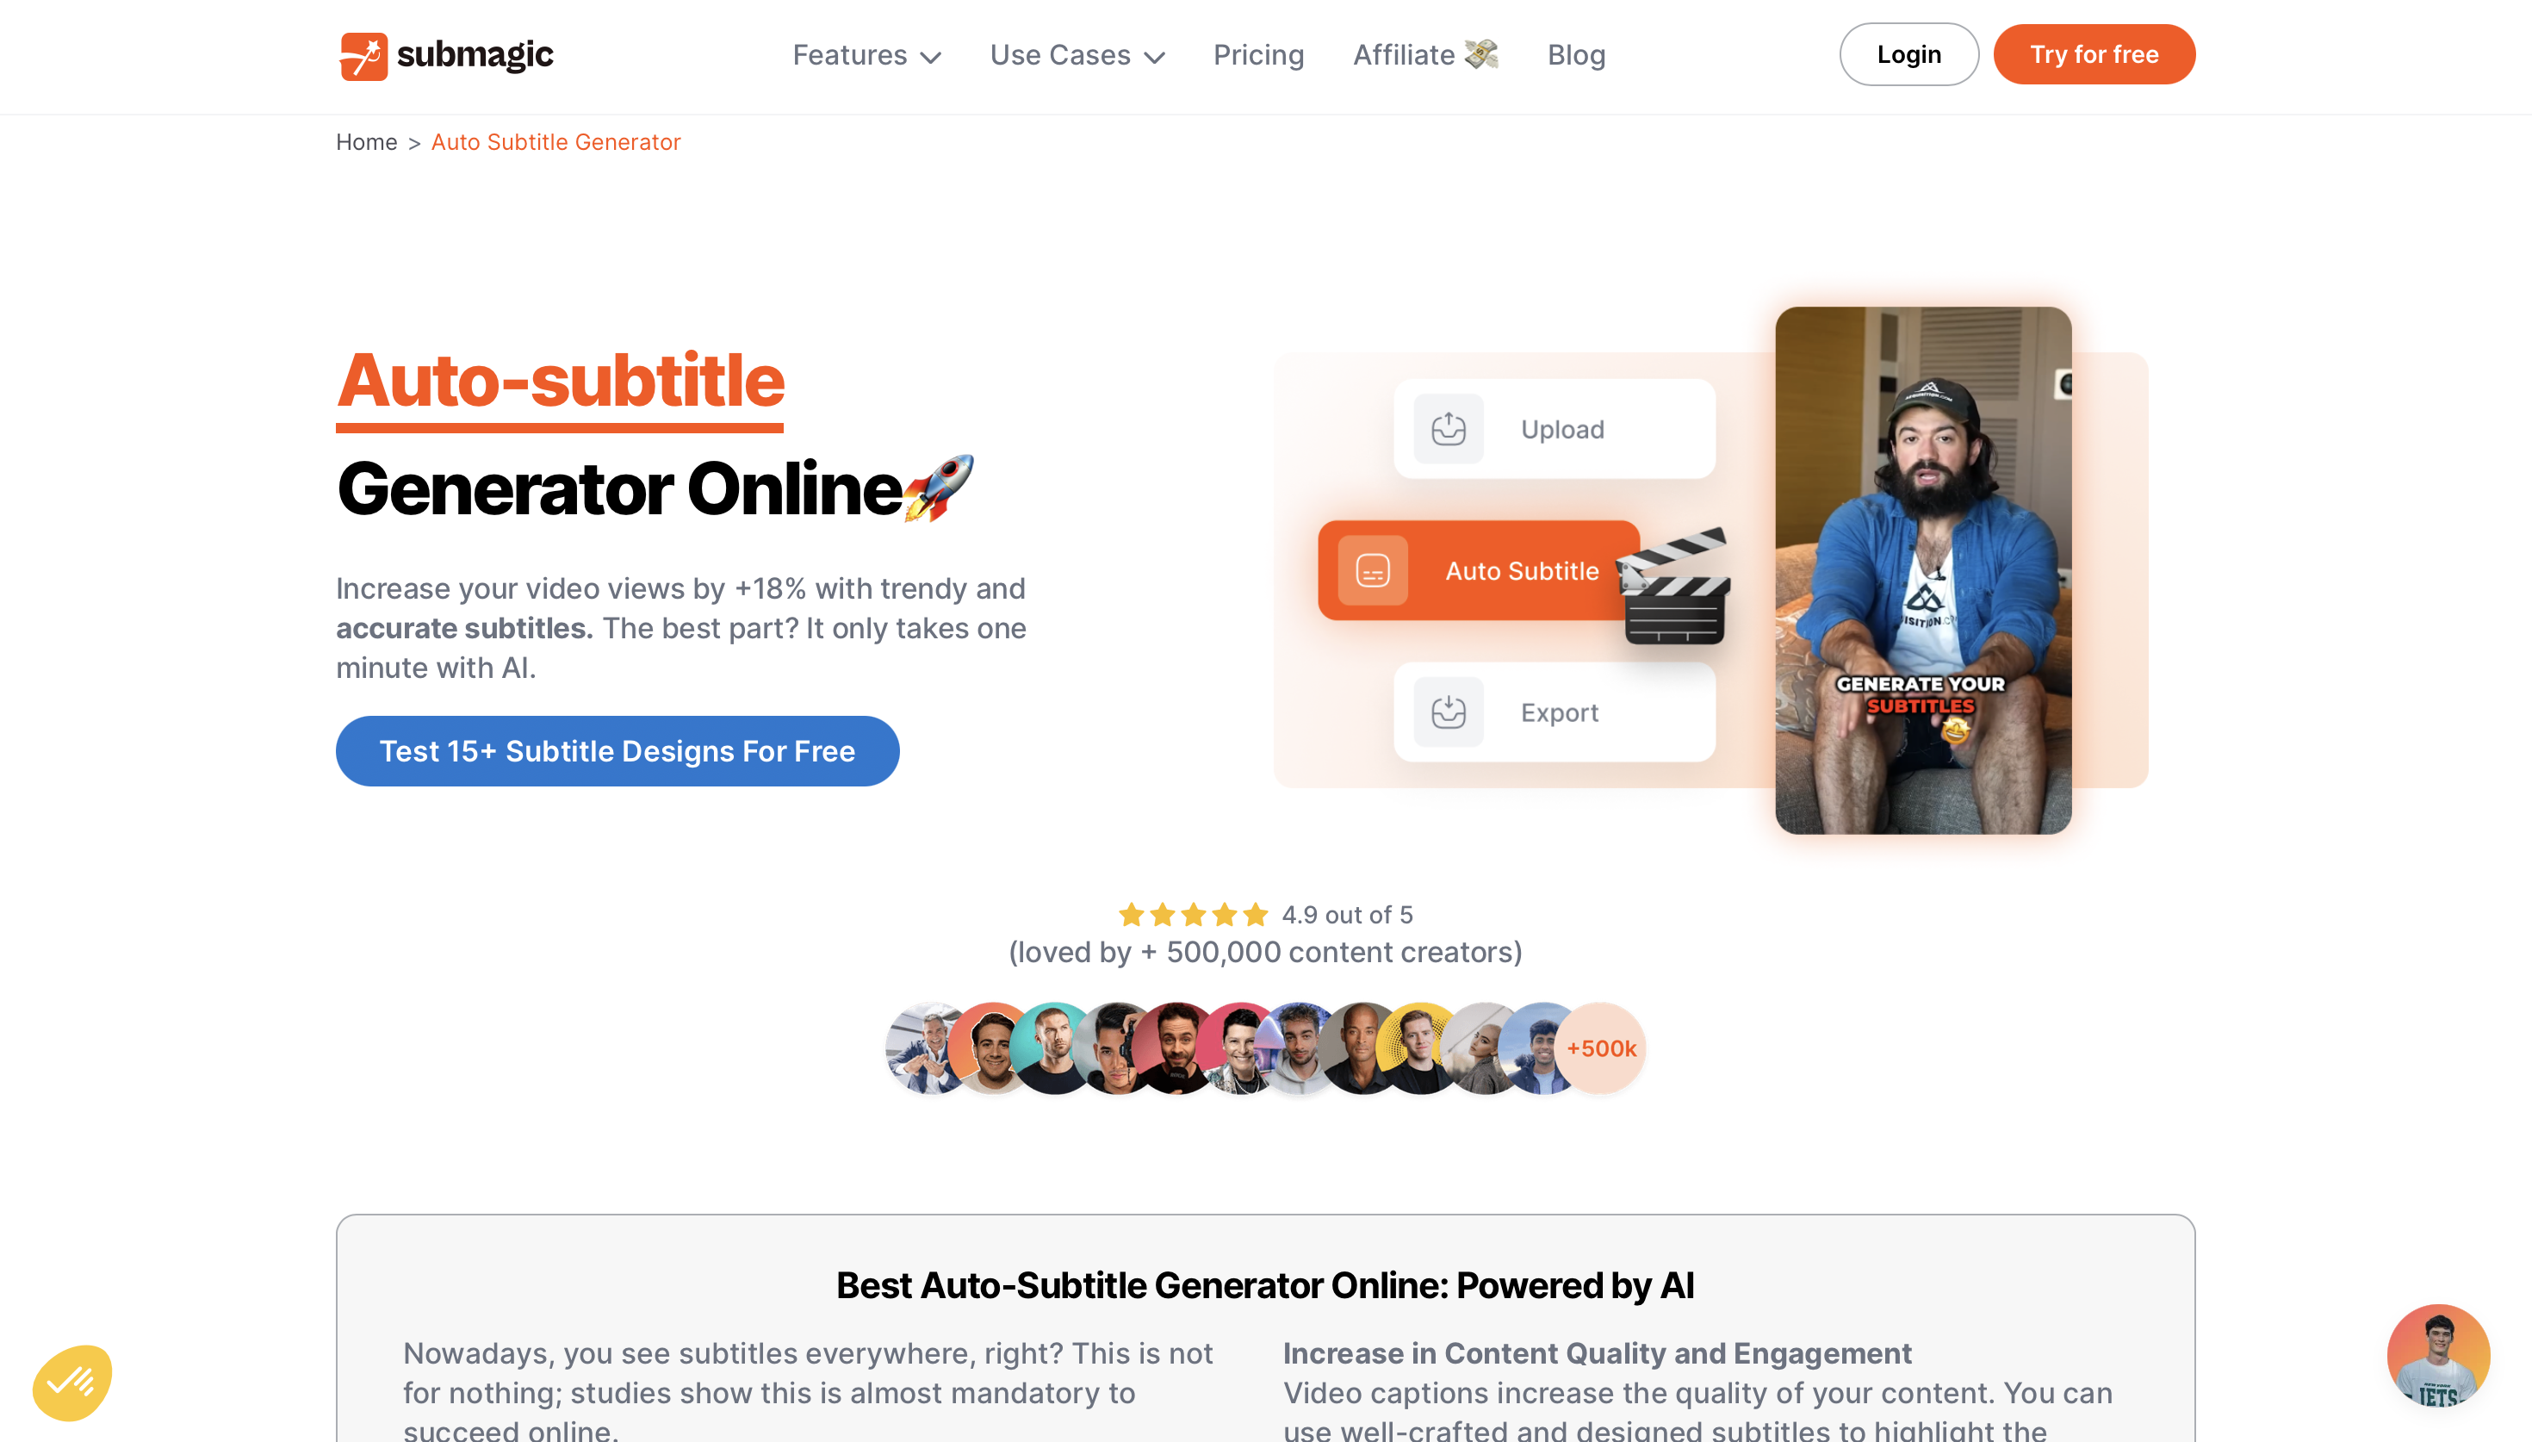Click the money emoji next to Affiliate
The image size is (2532, 1442).
1480,53
